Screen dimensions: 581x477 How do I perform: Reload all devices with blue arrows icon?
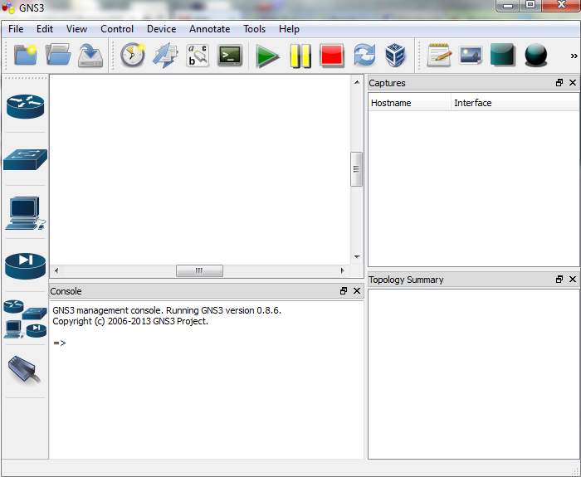[364, 56]
